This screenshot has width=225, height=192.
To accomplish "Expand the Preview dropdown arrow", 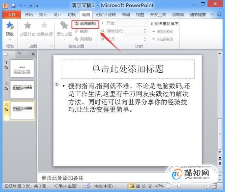I will 10,40.
